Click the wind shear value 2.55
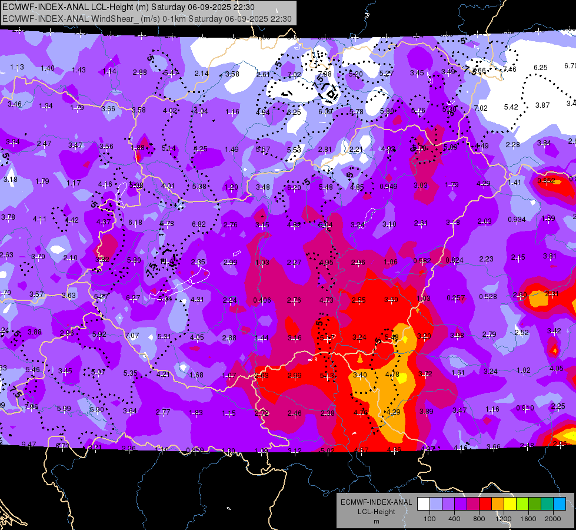Viewport: 576px width, 530px height. [x=358, y=300]
